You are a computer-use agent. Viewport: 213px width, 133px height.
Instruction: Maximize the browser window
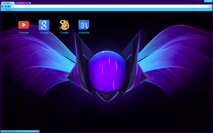tap(208, 1)
